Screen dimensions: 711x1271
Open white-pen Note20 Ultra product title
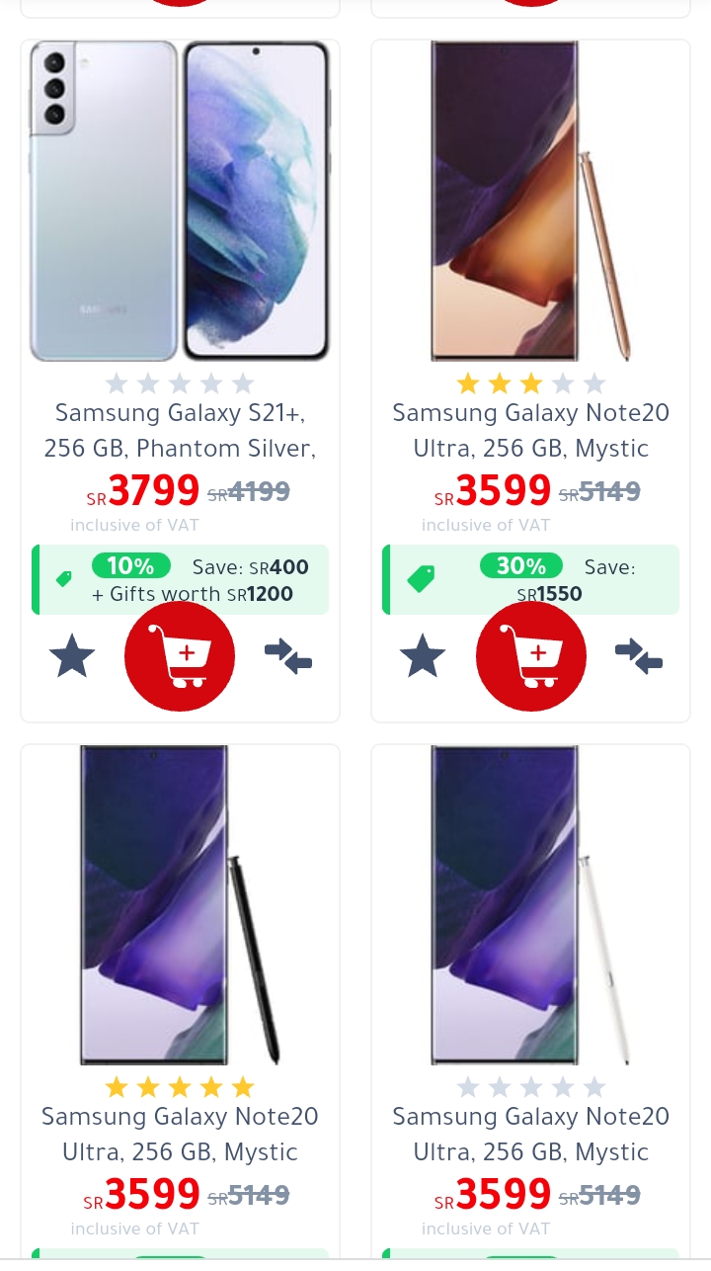coord(531,1134)
